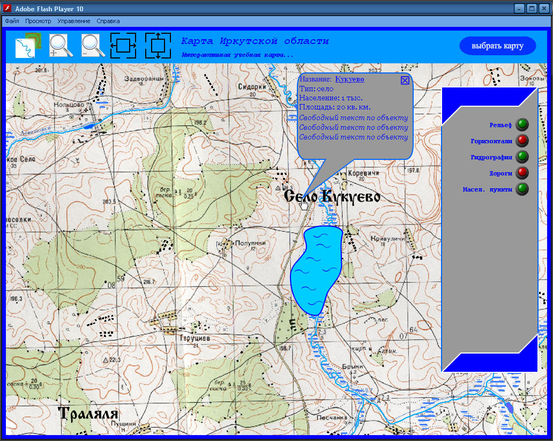Open the Просмотр menu
The height and width of the screenshot is (441, 553).
38,21
